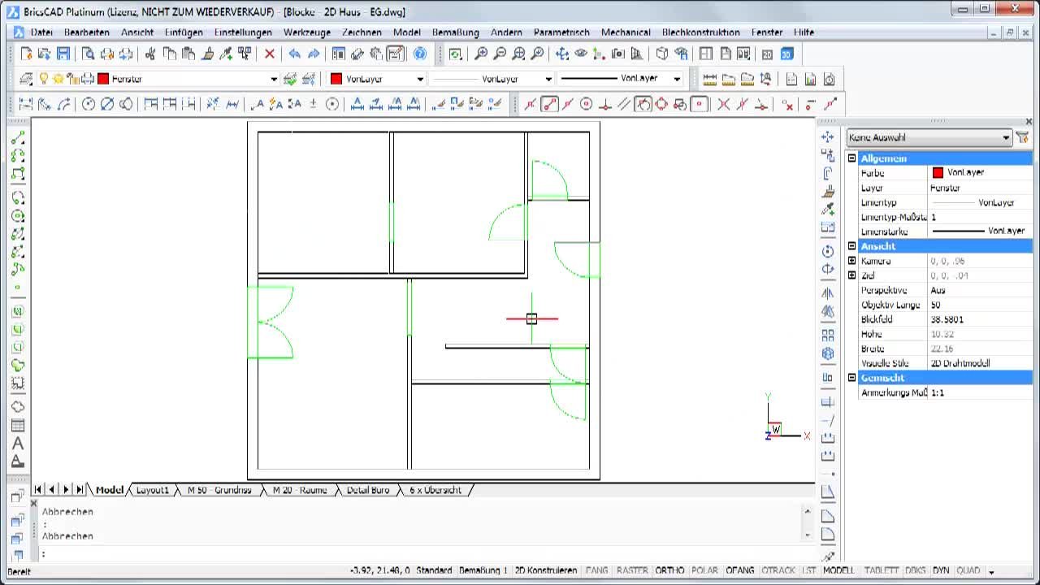Toggle Endpoint entity snap
Viewport: 1040px width, 585px height.
[550, 104]
